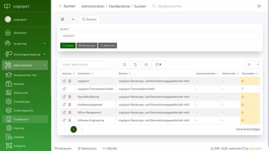This screenshot has height=151, width=269.
Task: Click the print icon above the table
Action: point(146,64)
